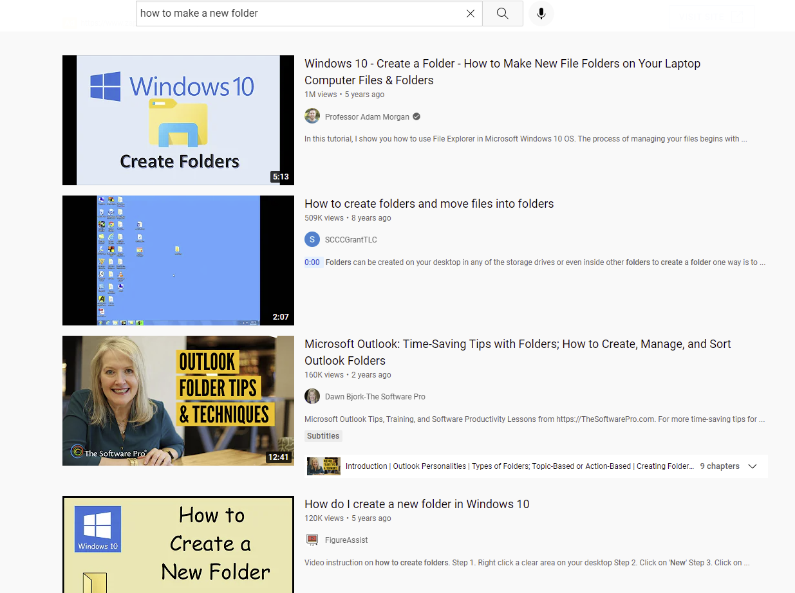This screenshot has height=593, width=795.
Task: Expand the 9 chapters chevron
Action: point(753,466)
